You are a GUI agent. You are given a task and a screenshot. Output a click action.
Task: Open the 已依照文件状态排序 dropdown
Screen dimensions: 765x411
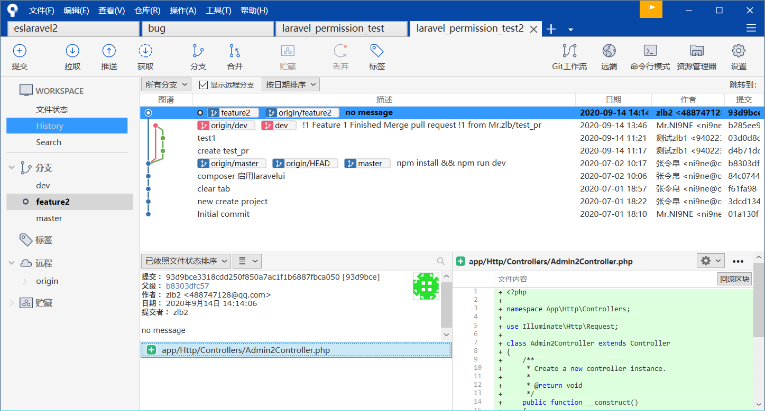pyautogui.click(x=186, y=261)
